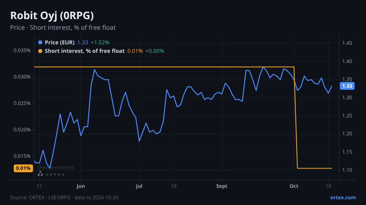Click the blue Price legend marker
This screenshot has height=205, width=366.
pyautogui.click(x=40, y=43)
